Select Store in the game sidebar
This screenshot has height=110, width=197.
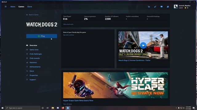pos(32,71)
